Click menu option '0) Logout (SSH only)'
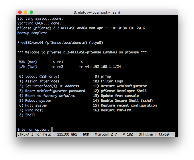Viewport: 194px width, 160px height. 39,76
